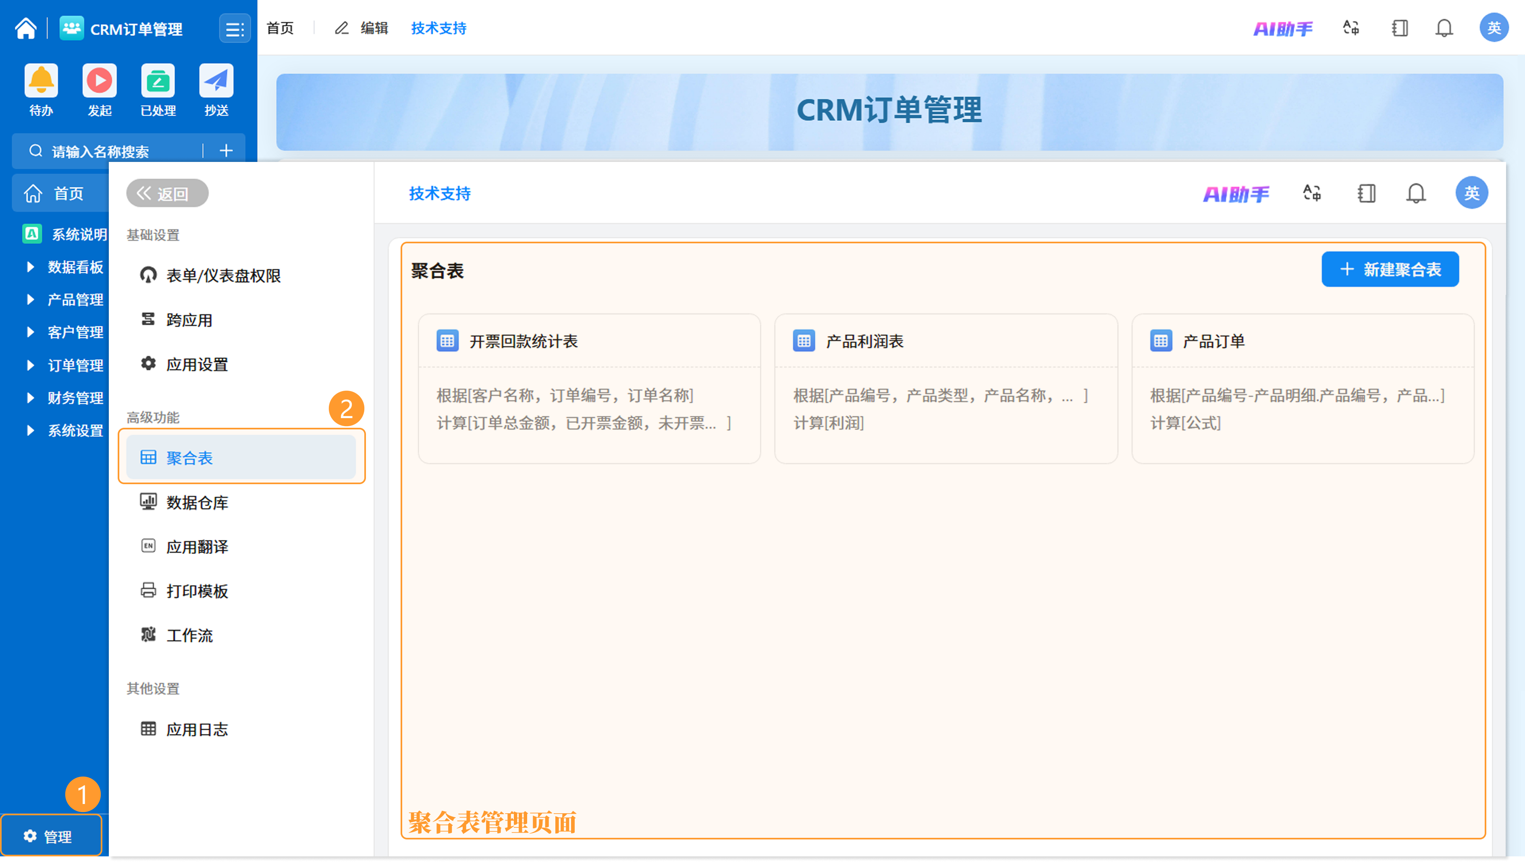
Task: Open 待办 bell shortcut
Action: click(41, 81)
